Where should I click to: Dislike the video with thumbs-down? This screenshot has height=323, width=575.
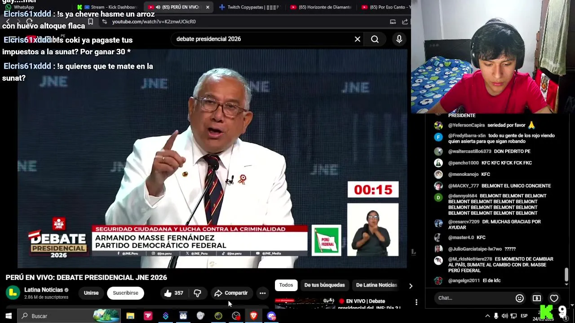[197, 293]
